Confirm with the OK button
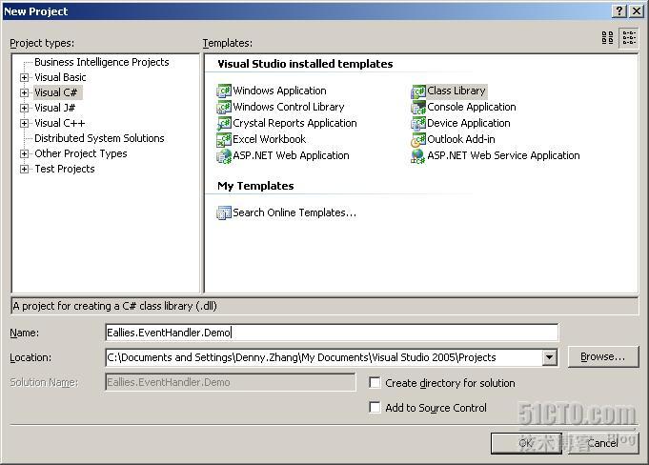649x465 pixels. [x=526, y=443]
